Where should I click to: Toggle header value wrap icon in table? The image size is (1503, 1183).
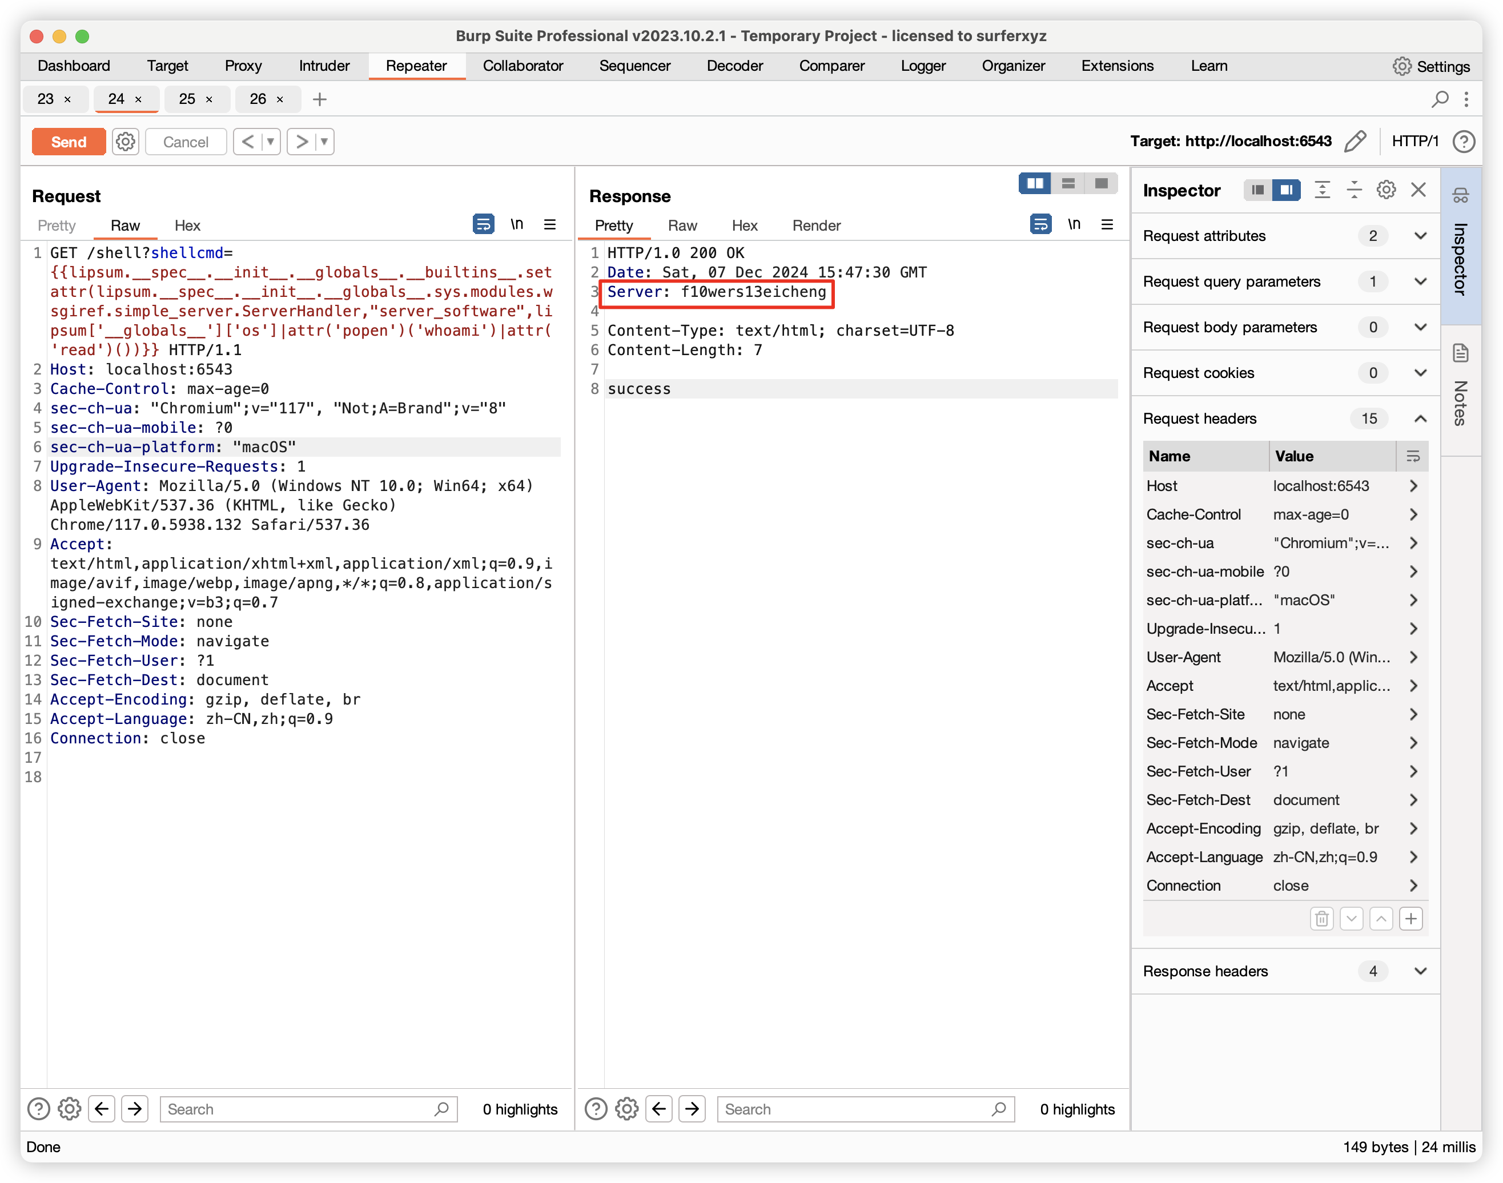(1413, 456)
